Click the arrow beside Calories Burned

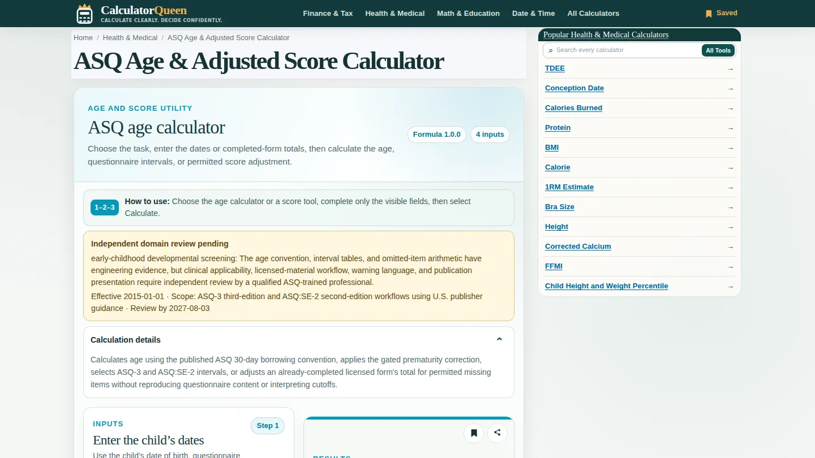tap(731, 109)
